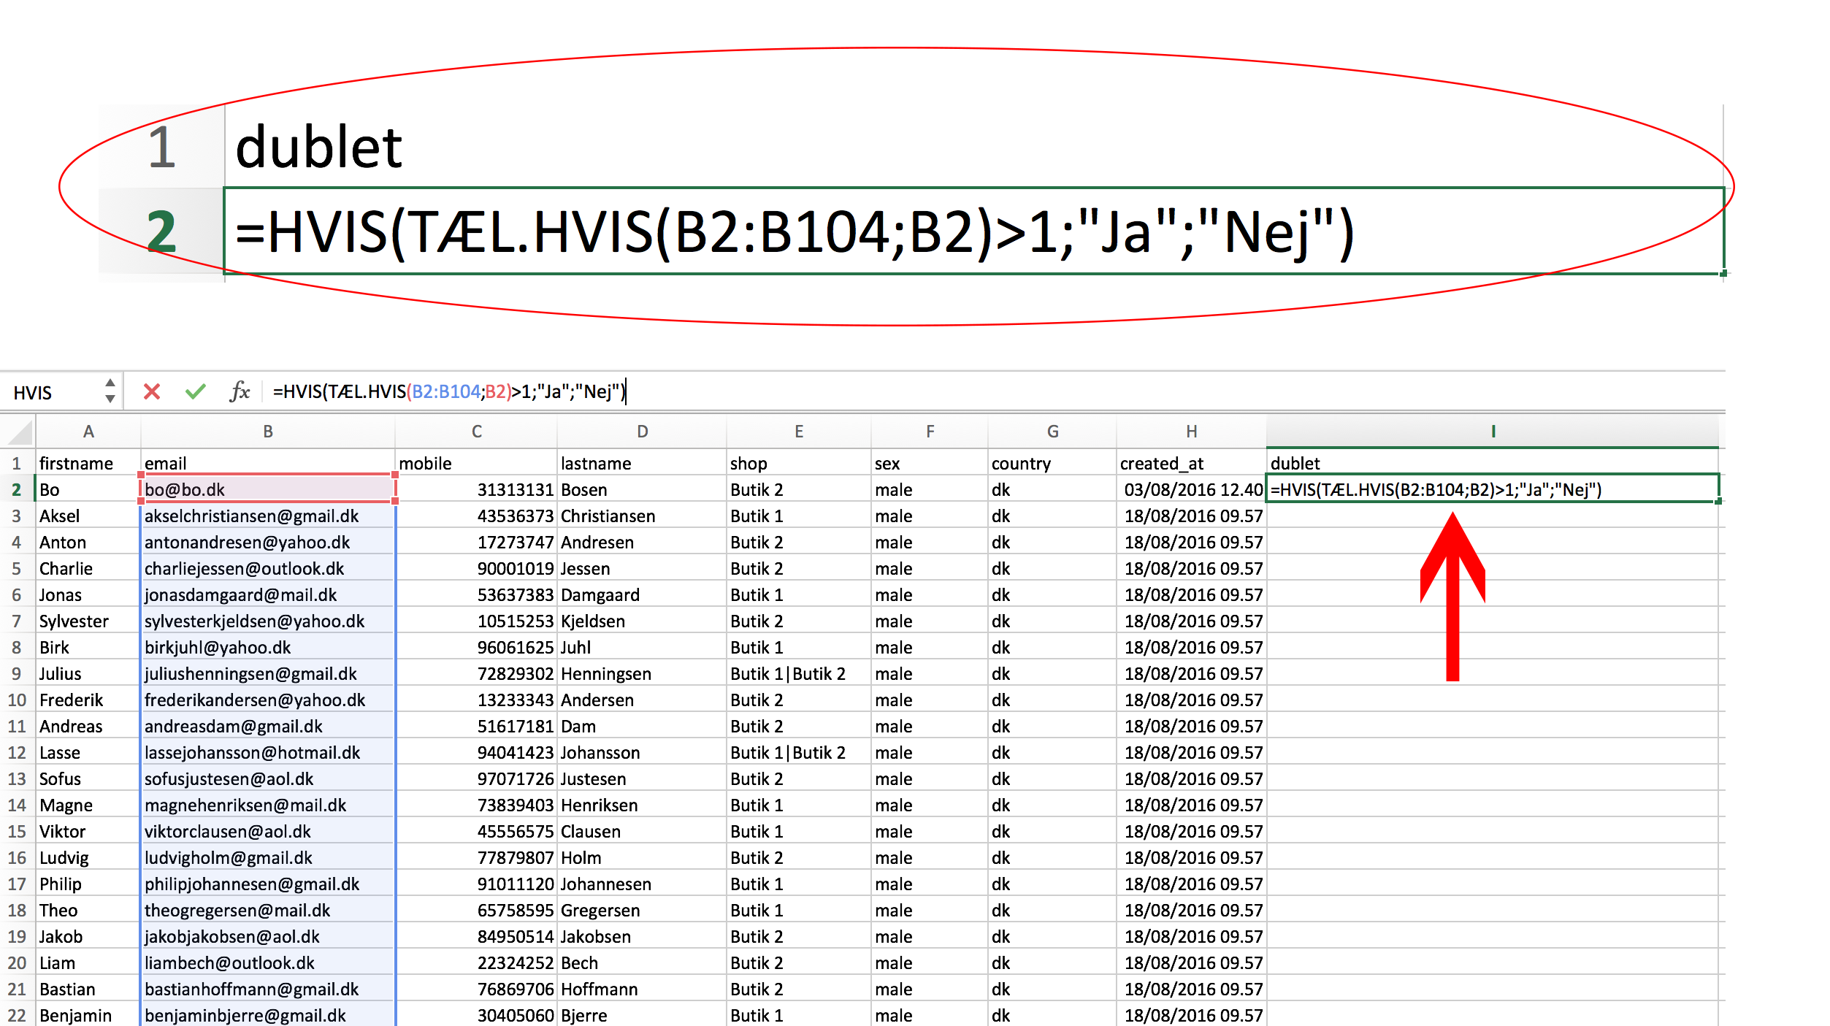This screenshot has height=1026, width=1830.
Task: Select column E header
Action: [x=798, y=432]
